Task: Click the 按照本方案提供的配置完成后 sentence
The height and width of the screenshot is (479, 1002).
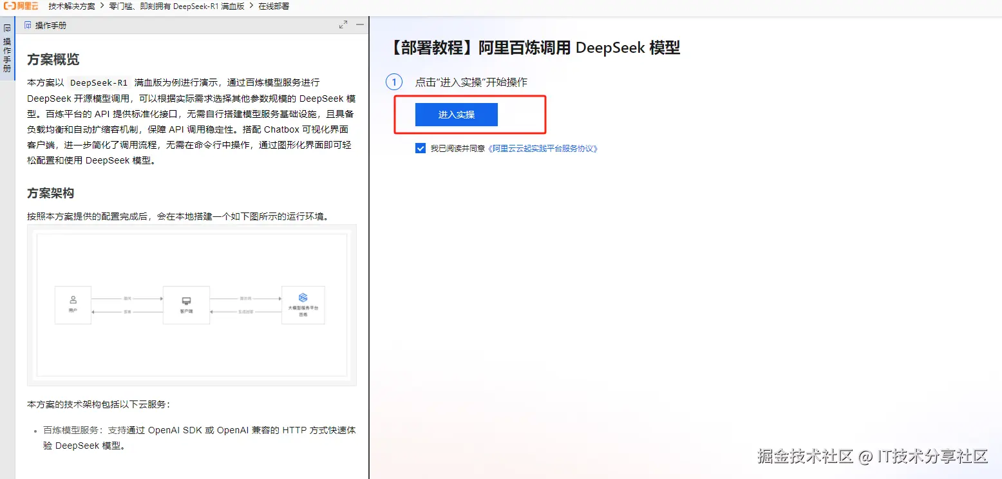Action: (178, 216)
